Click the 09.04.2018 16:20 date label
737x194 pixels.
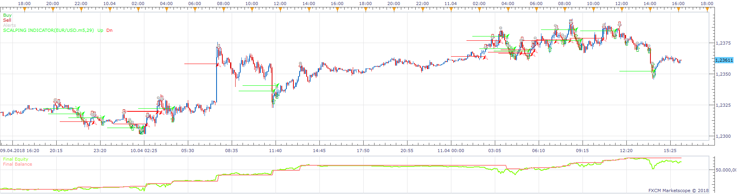pos(19,151)
